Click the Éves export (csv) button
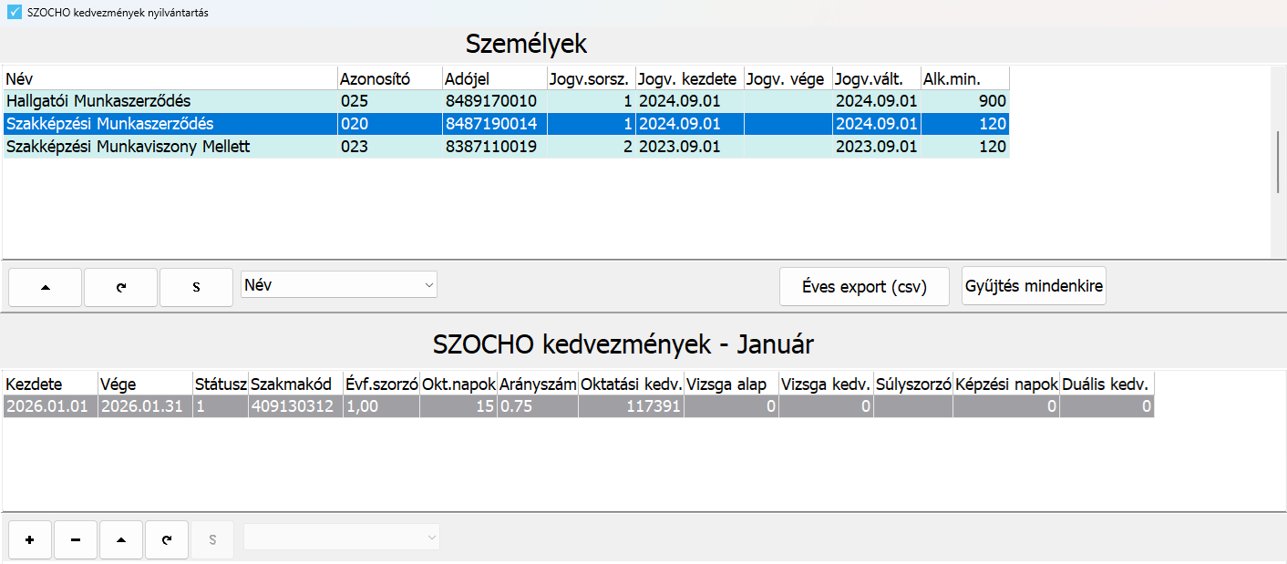The width and height of the screenshot is (1287, 564). pyautogui.click(x=863, y=285)
